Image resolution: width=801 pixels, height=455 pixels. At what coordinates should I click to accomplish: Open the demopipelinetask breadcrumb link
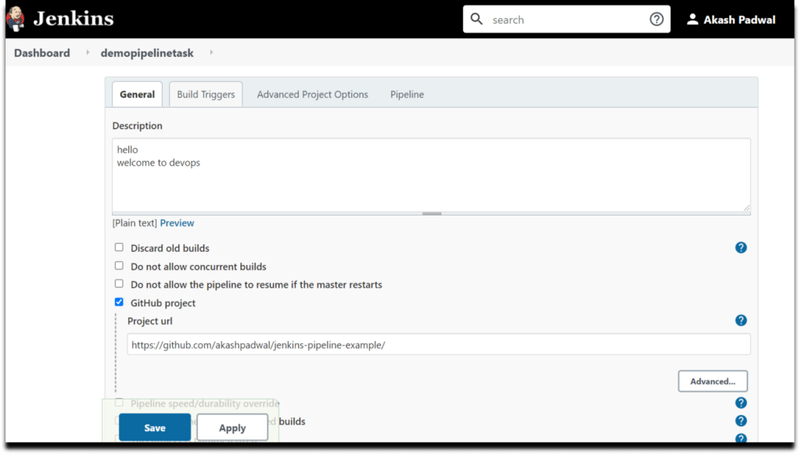click(x=147, y=53)
